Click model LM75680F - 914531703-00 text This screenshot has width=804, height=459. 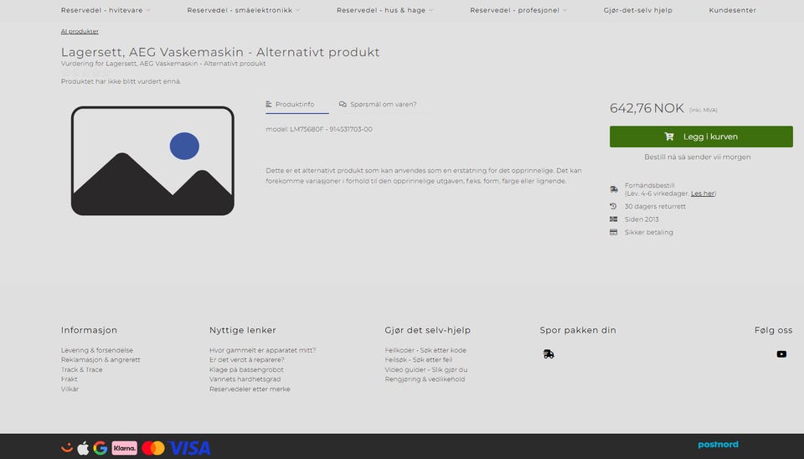click(x=319, y=129)
